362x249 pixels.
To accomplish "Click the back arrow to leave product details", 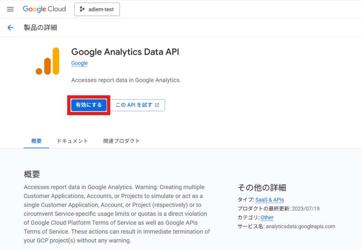I will [10, 28].
